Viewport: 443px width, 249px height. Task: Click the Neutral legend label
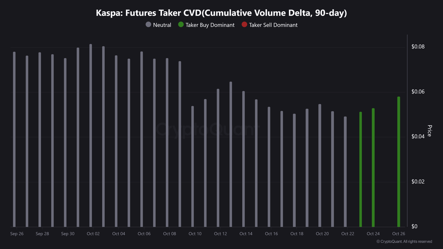click(x=162, y=25)
